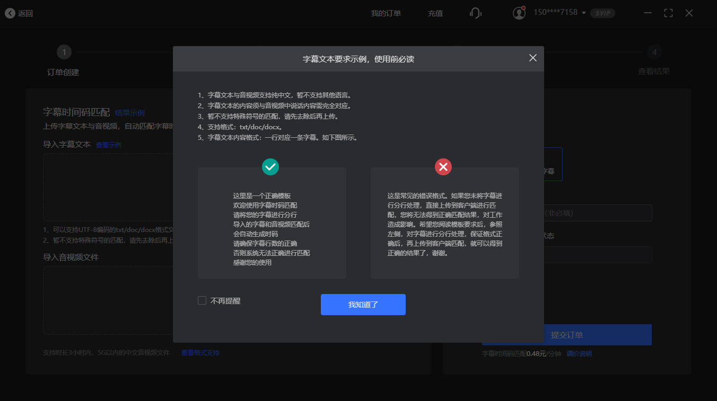Click the user avatar with notification dot
The width and height of the screenshot is (717, 401).
(519, 13)
